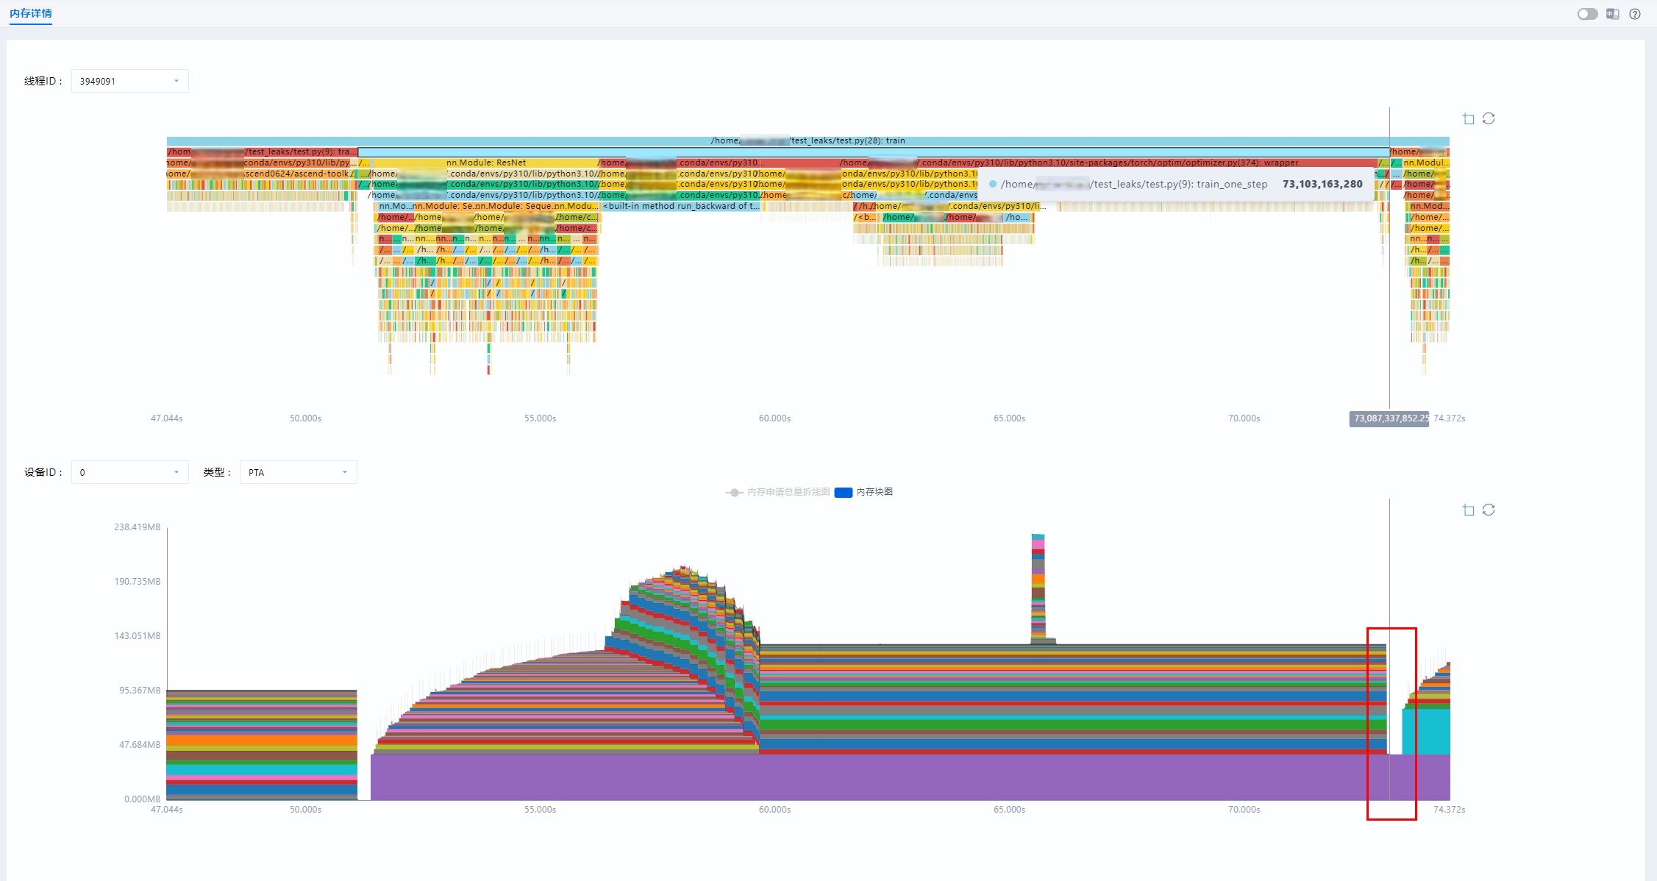Click the 95.367MB y-axis label
This screenshot has height=881, width=1657.
coord(140,691)
